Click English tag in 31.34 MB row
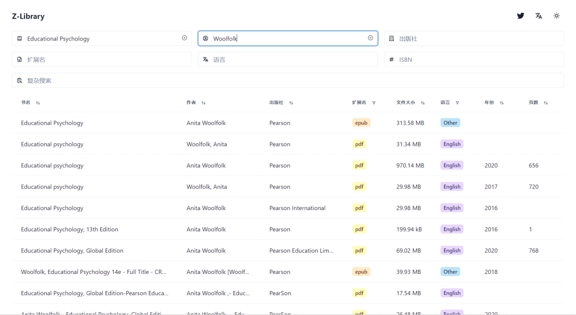 tap(452, 144)
